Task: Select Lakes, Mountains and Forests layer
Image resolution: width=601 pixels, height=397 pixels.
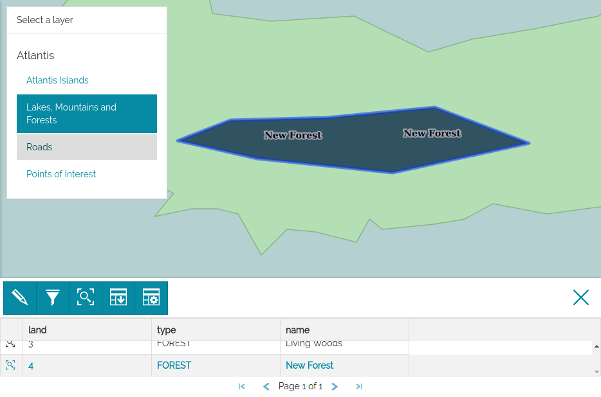Action: pos(86,114)
